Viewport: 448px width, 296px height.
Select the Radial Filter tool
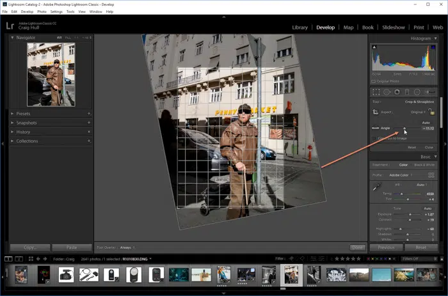(417, 92)
